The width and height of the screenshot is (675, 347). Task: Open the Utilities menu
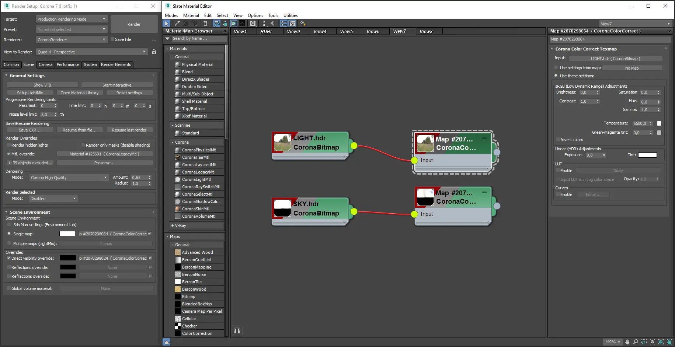tap(290, 15)
